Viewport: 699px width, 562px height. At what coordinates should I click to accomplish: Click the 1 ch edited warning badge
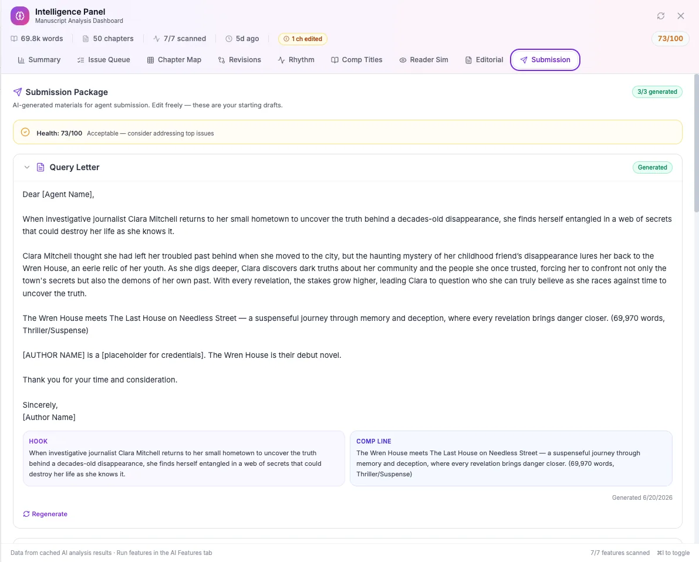(x=303, y=39)
